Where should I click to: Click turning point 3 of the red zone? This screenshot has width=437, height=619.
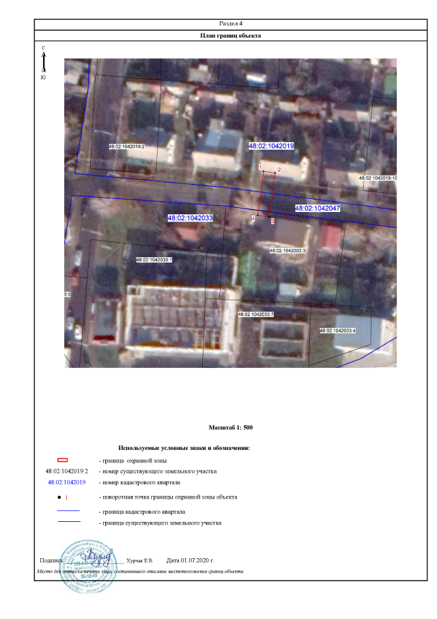(x=270, y=217)
